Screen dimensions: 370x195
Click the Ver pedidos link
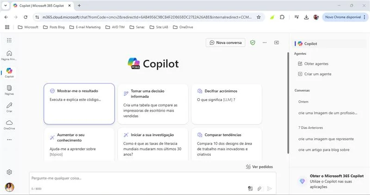(259, 167)
